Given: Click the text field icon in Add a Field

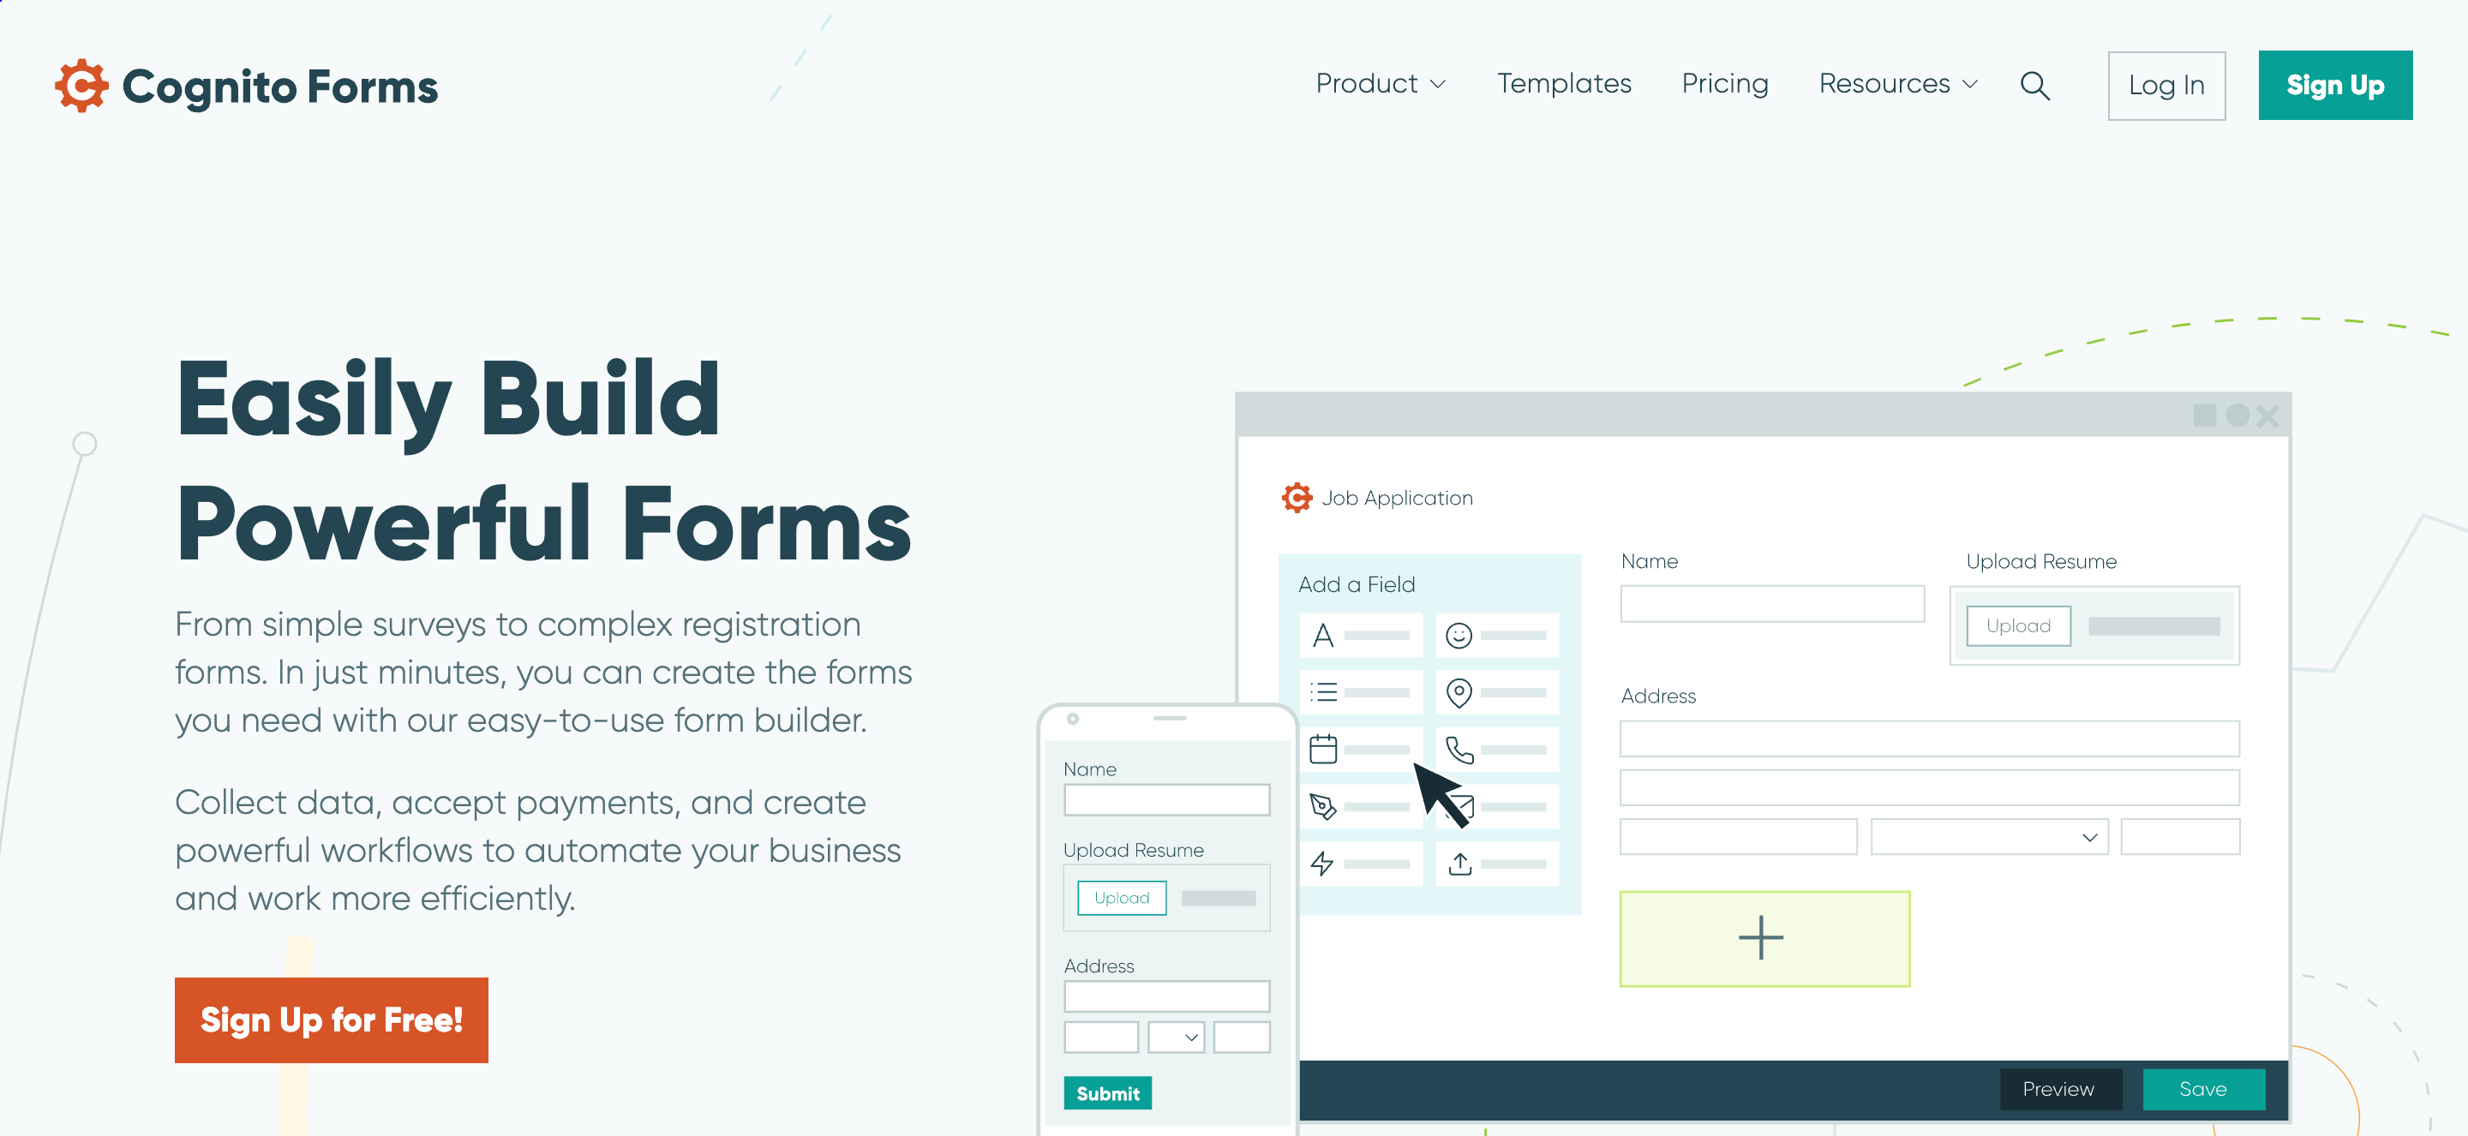Looking at the screenshot, I should [x=1322, y=636].
